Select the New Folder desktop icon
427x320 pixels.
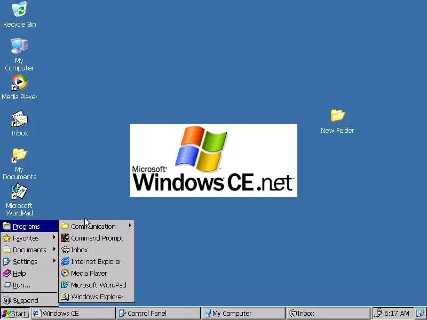click(x=337, y=122)
